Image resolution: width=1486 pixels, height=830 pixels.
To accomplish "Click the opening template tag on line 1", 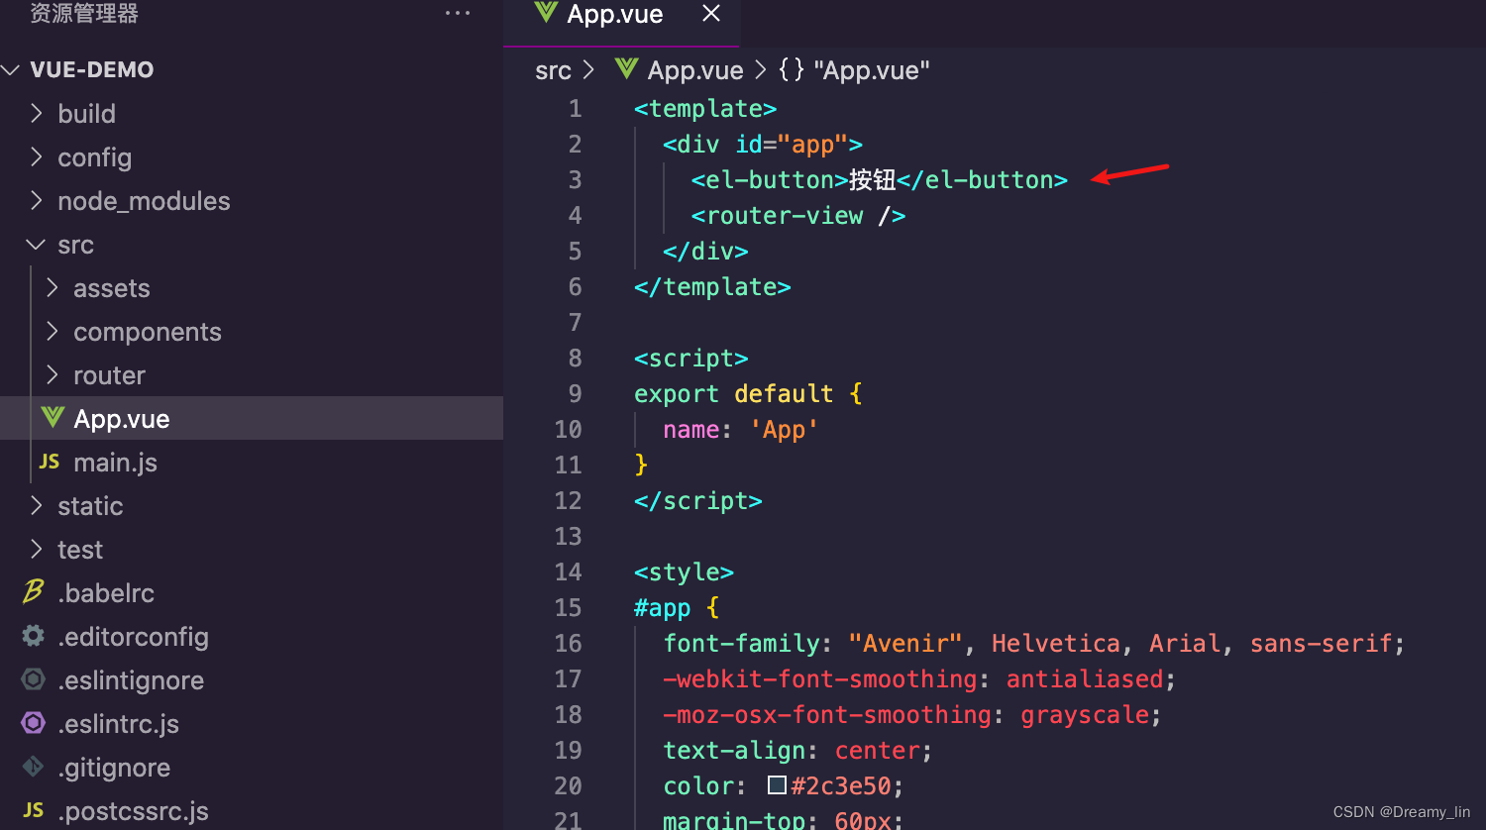I will click(705, 108).
